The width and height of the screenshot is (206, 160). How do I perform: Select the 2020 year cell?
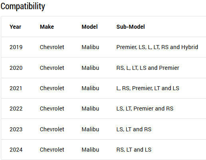pos(16,68)
